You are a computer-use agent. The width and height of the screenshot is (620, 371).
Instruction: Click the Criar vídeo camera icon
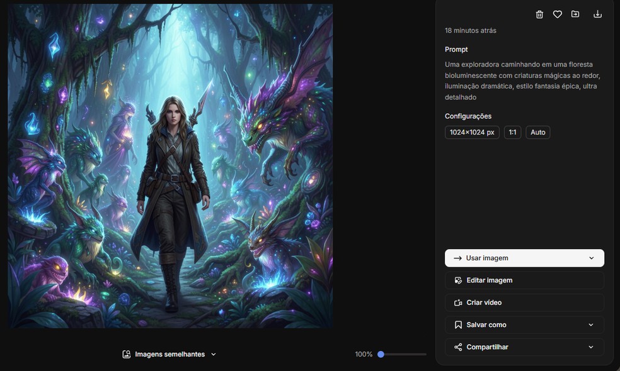pos(458,302)
